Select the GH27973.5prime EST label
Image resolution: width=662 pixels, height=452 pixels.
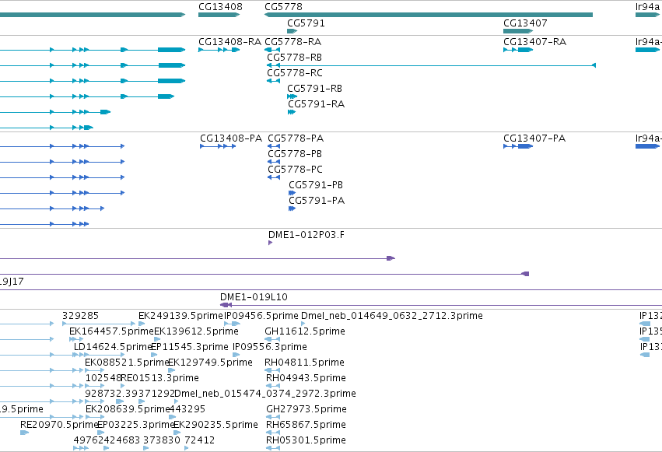coord(306,409)
